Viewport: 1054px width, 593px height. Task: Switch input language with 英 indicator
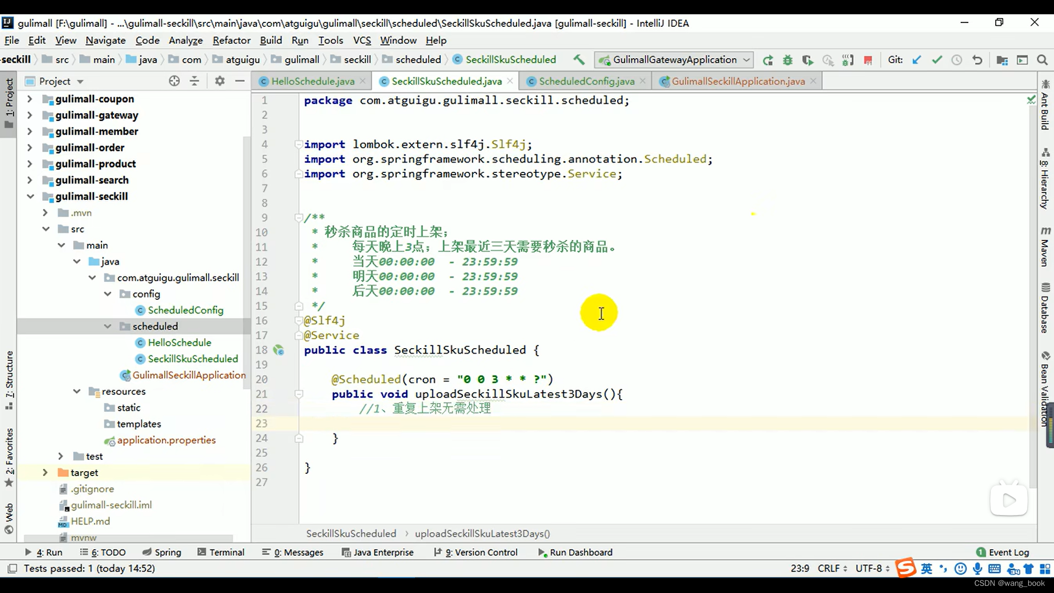point(927,568)
